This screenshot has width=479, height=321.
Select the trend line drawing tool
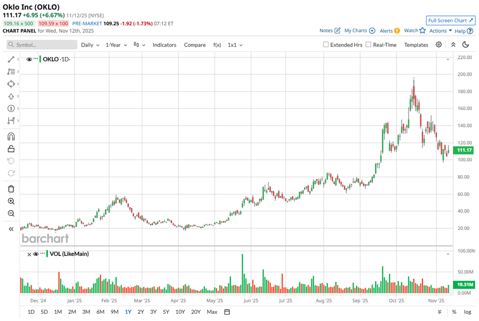(11, 59)
